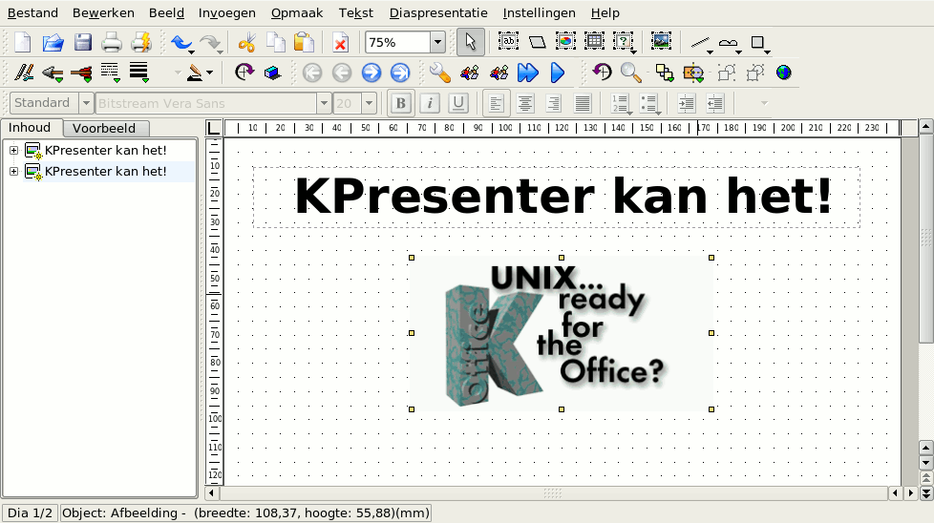
Task: Toggle bold text formatting
Action: pyautogui.click(x=401, y=103)
